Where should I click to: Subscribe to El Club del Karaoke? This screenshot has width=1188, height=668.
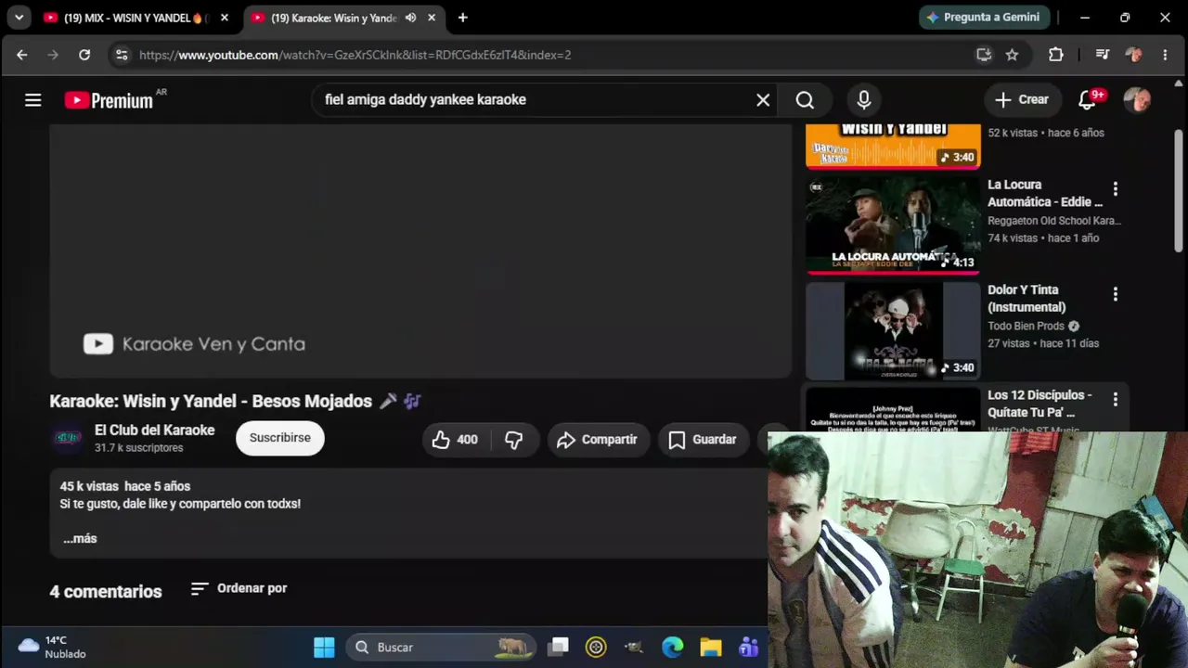[x=280, y=438]
